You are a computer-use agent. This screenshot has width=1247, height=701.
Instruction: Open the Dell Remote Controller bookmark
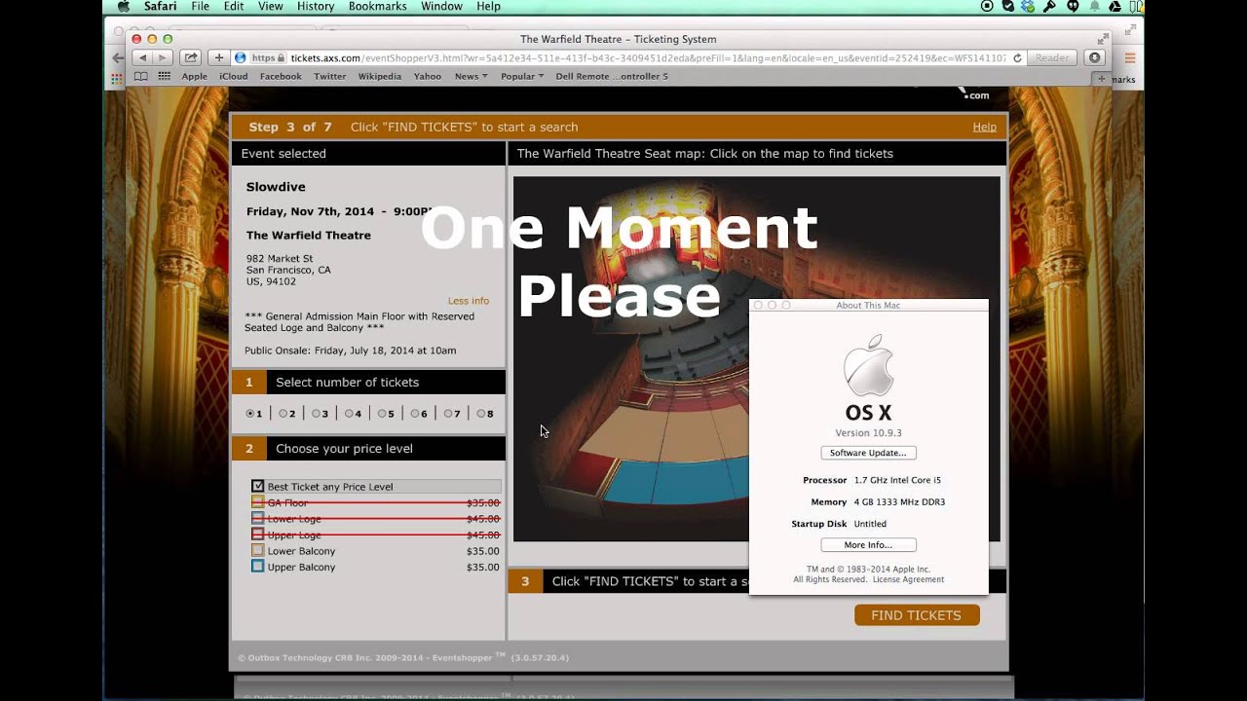click(612, 76)
